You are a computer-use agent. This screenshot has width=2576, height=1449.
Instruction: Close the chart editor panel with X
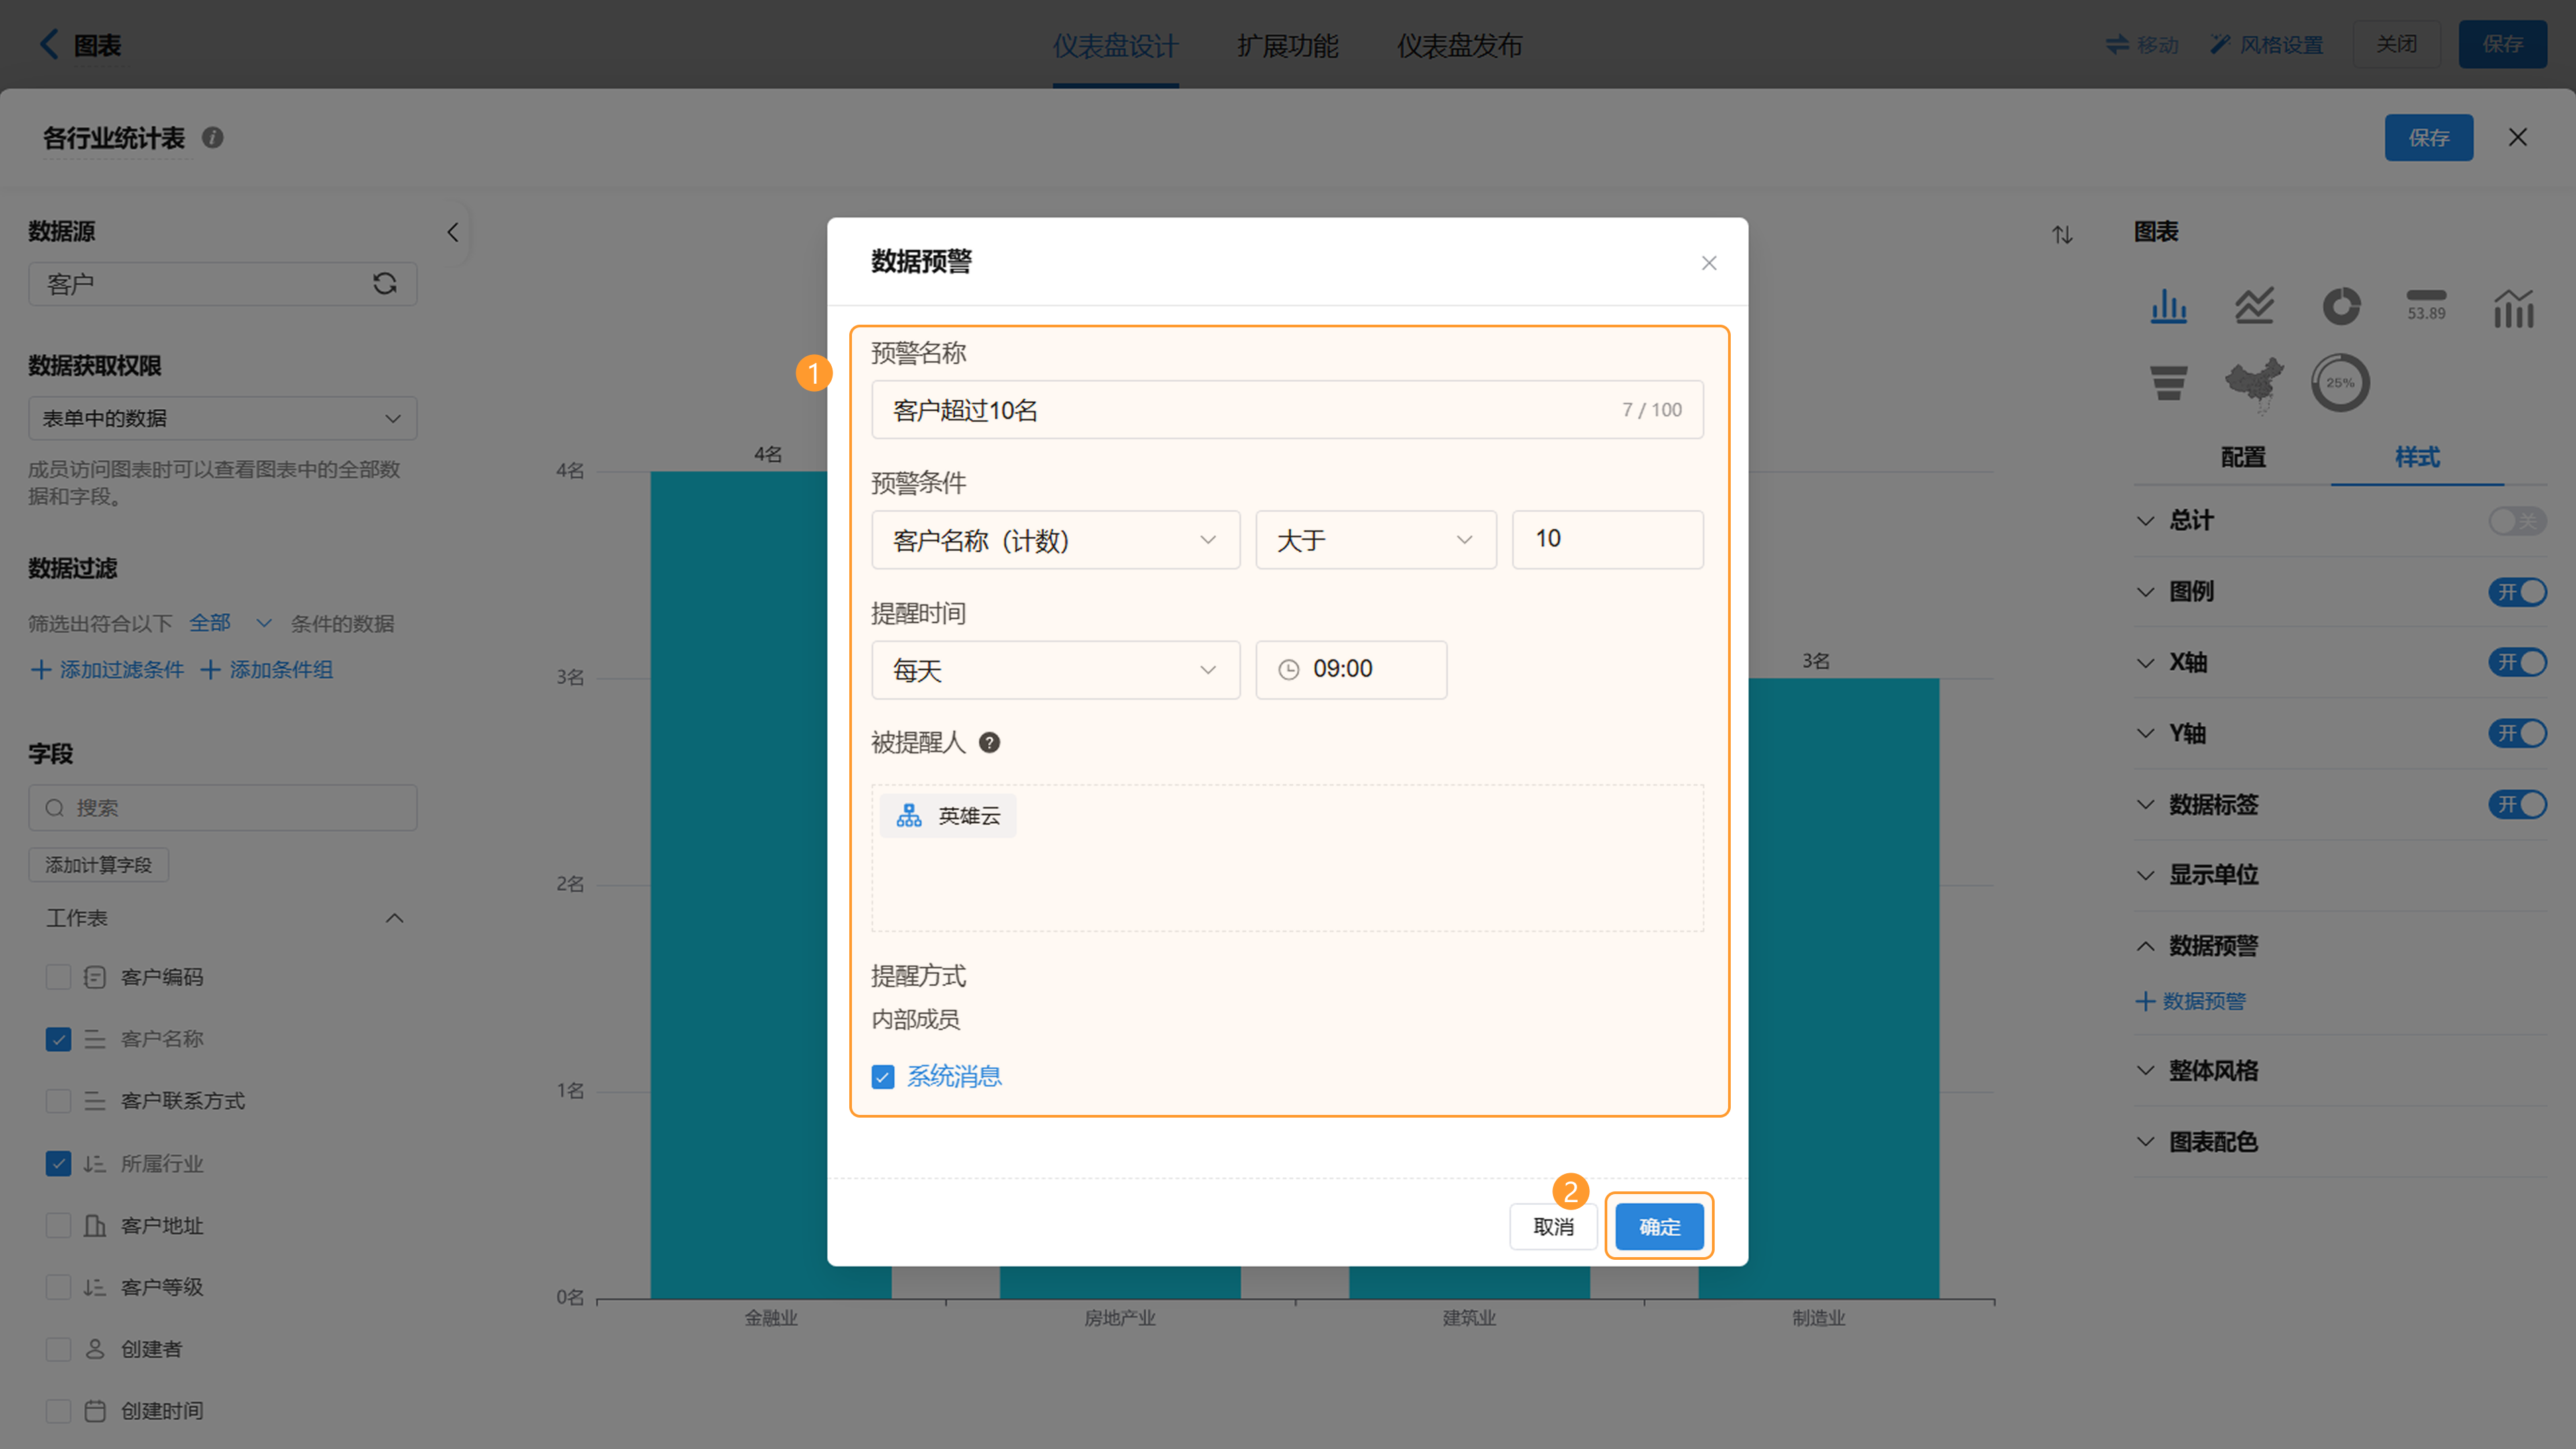[2518, 138]
